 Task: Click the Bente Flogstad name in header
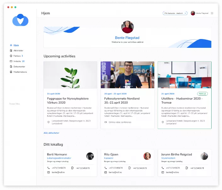pos(202,13)
